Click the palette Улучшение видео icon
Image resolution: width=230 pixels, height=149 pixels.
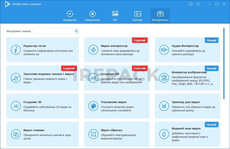tap(93, 106)
